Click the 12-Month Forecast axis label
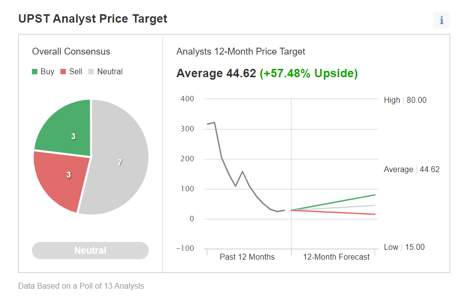459x298 pixels. (336, 257)
